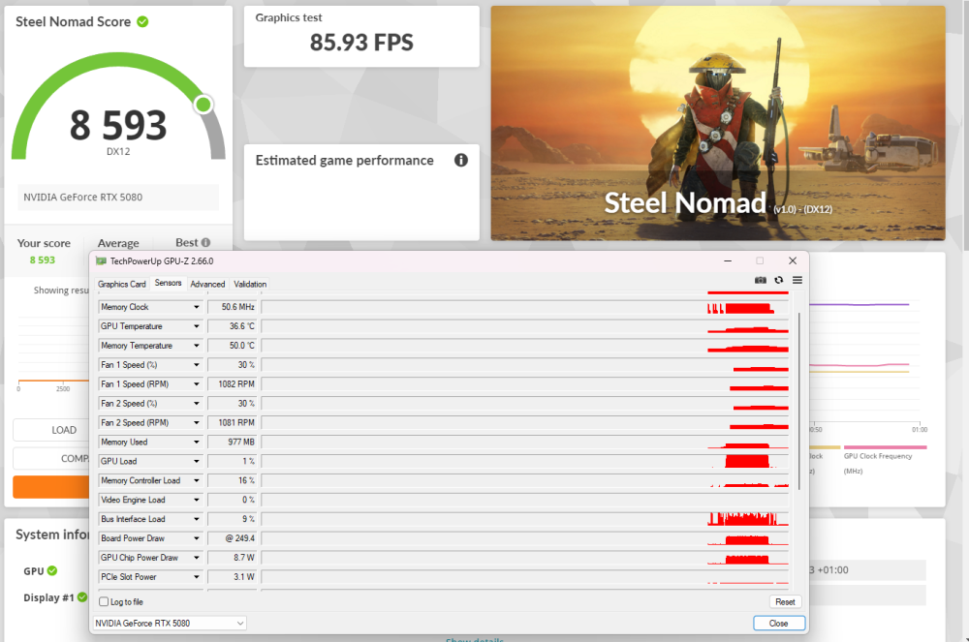Image resolution: width=969 pixels, height=642 pixels.
Task: Click the 3DMark page scrollbar at right edge
Action: 966,125
